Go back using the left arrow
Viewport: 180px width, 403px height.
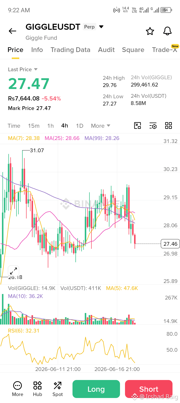[x=12, y=31]
